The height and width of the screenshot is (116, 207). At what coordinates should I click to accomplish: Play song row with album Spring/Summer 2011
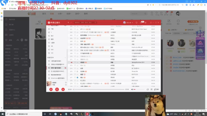(x=114, y=62)
